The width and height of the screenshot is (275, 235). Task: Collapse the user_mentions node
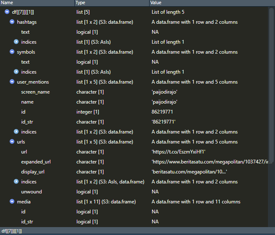coord(12,82)
